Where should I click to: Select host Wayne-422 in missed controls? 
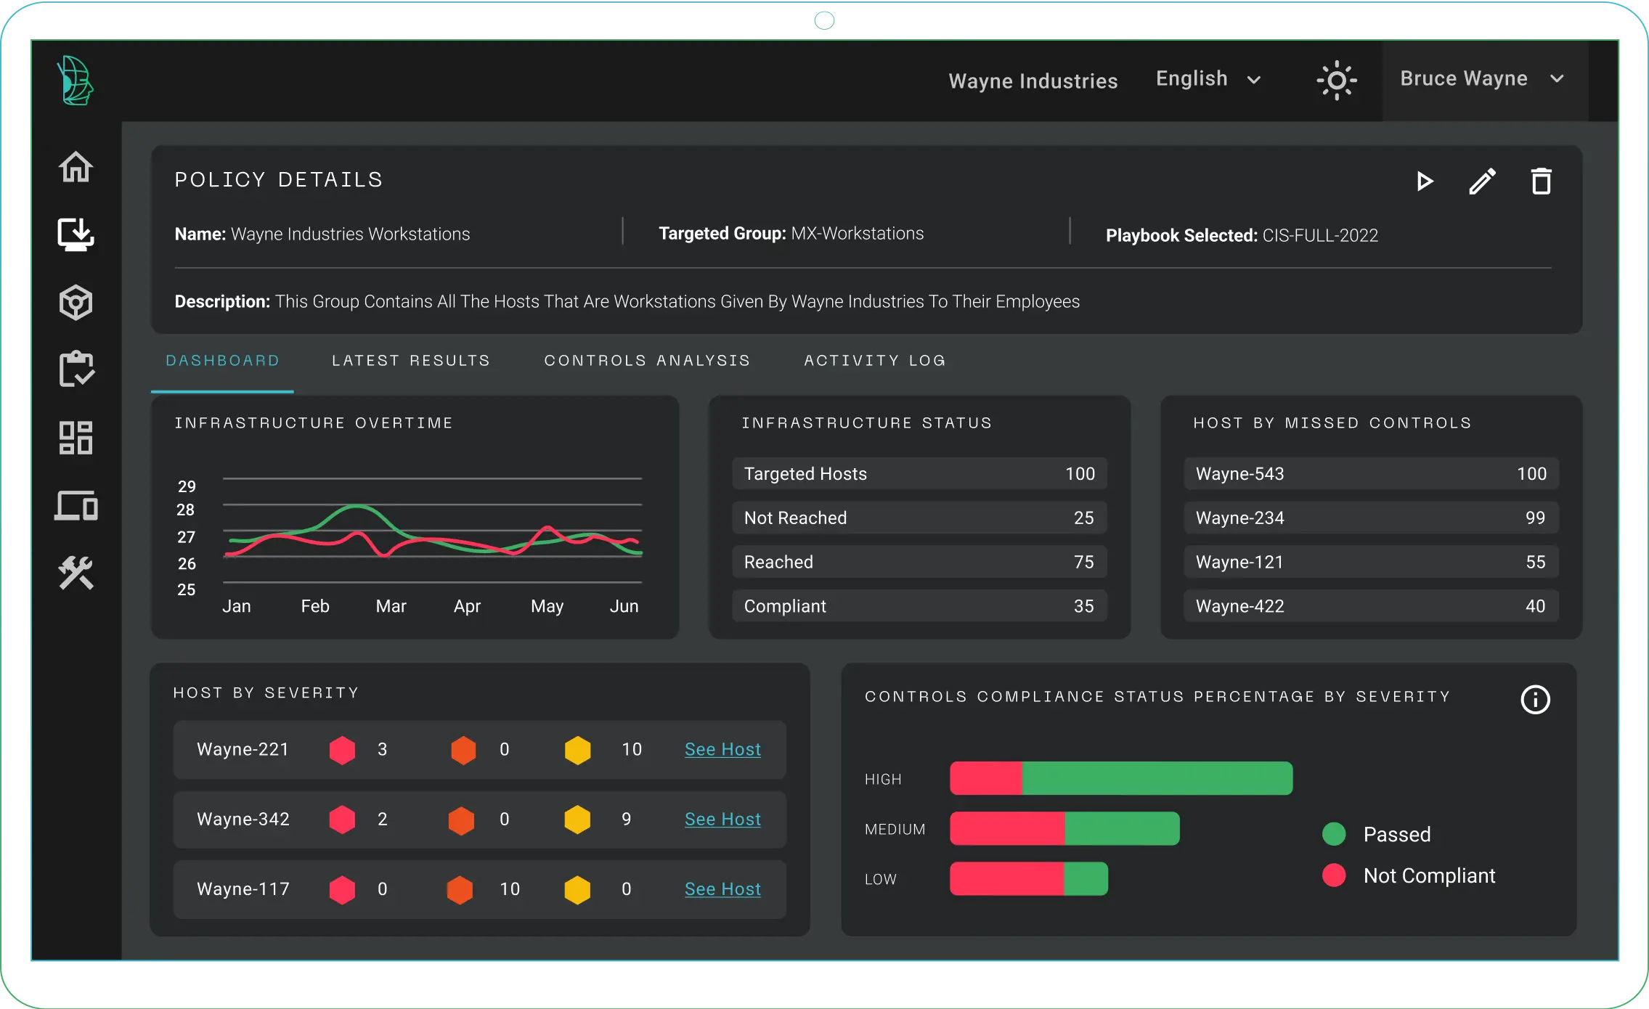coord(1371,606)
